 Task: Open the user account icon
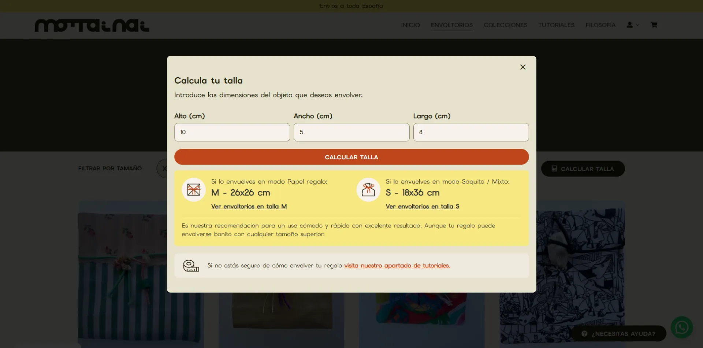click(x=630, y=25)
